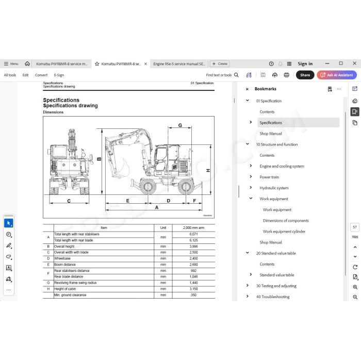Click the listen/headphones document icon
361x361 pixels.
point(249,75)
